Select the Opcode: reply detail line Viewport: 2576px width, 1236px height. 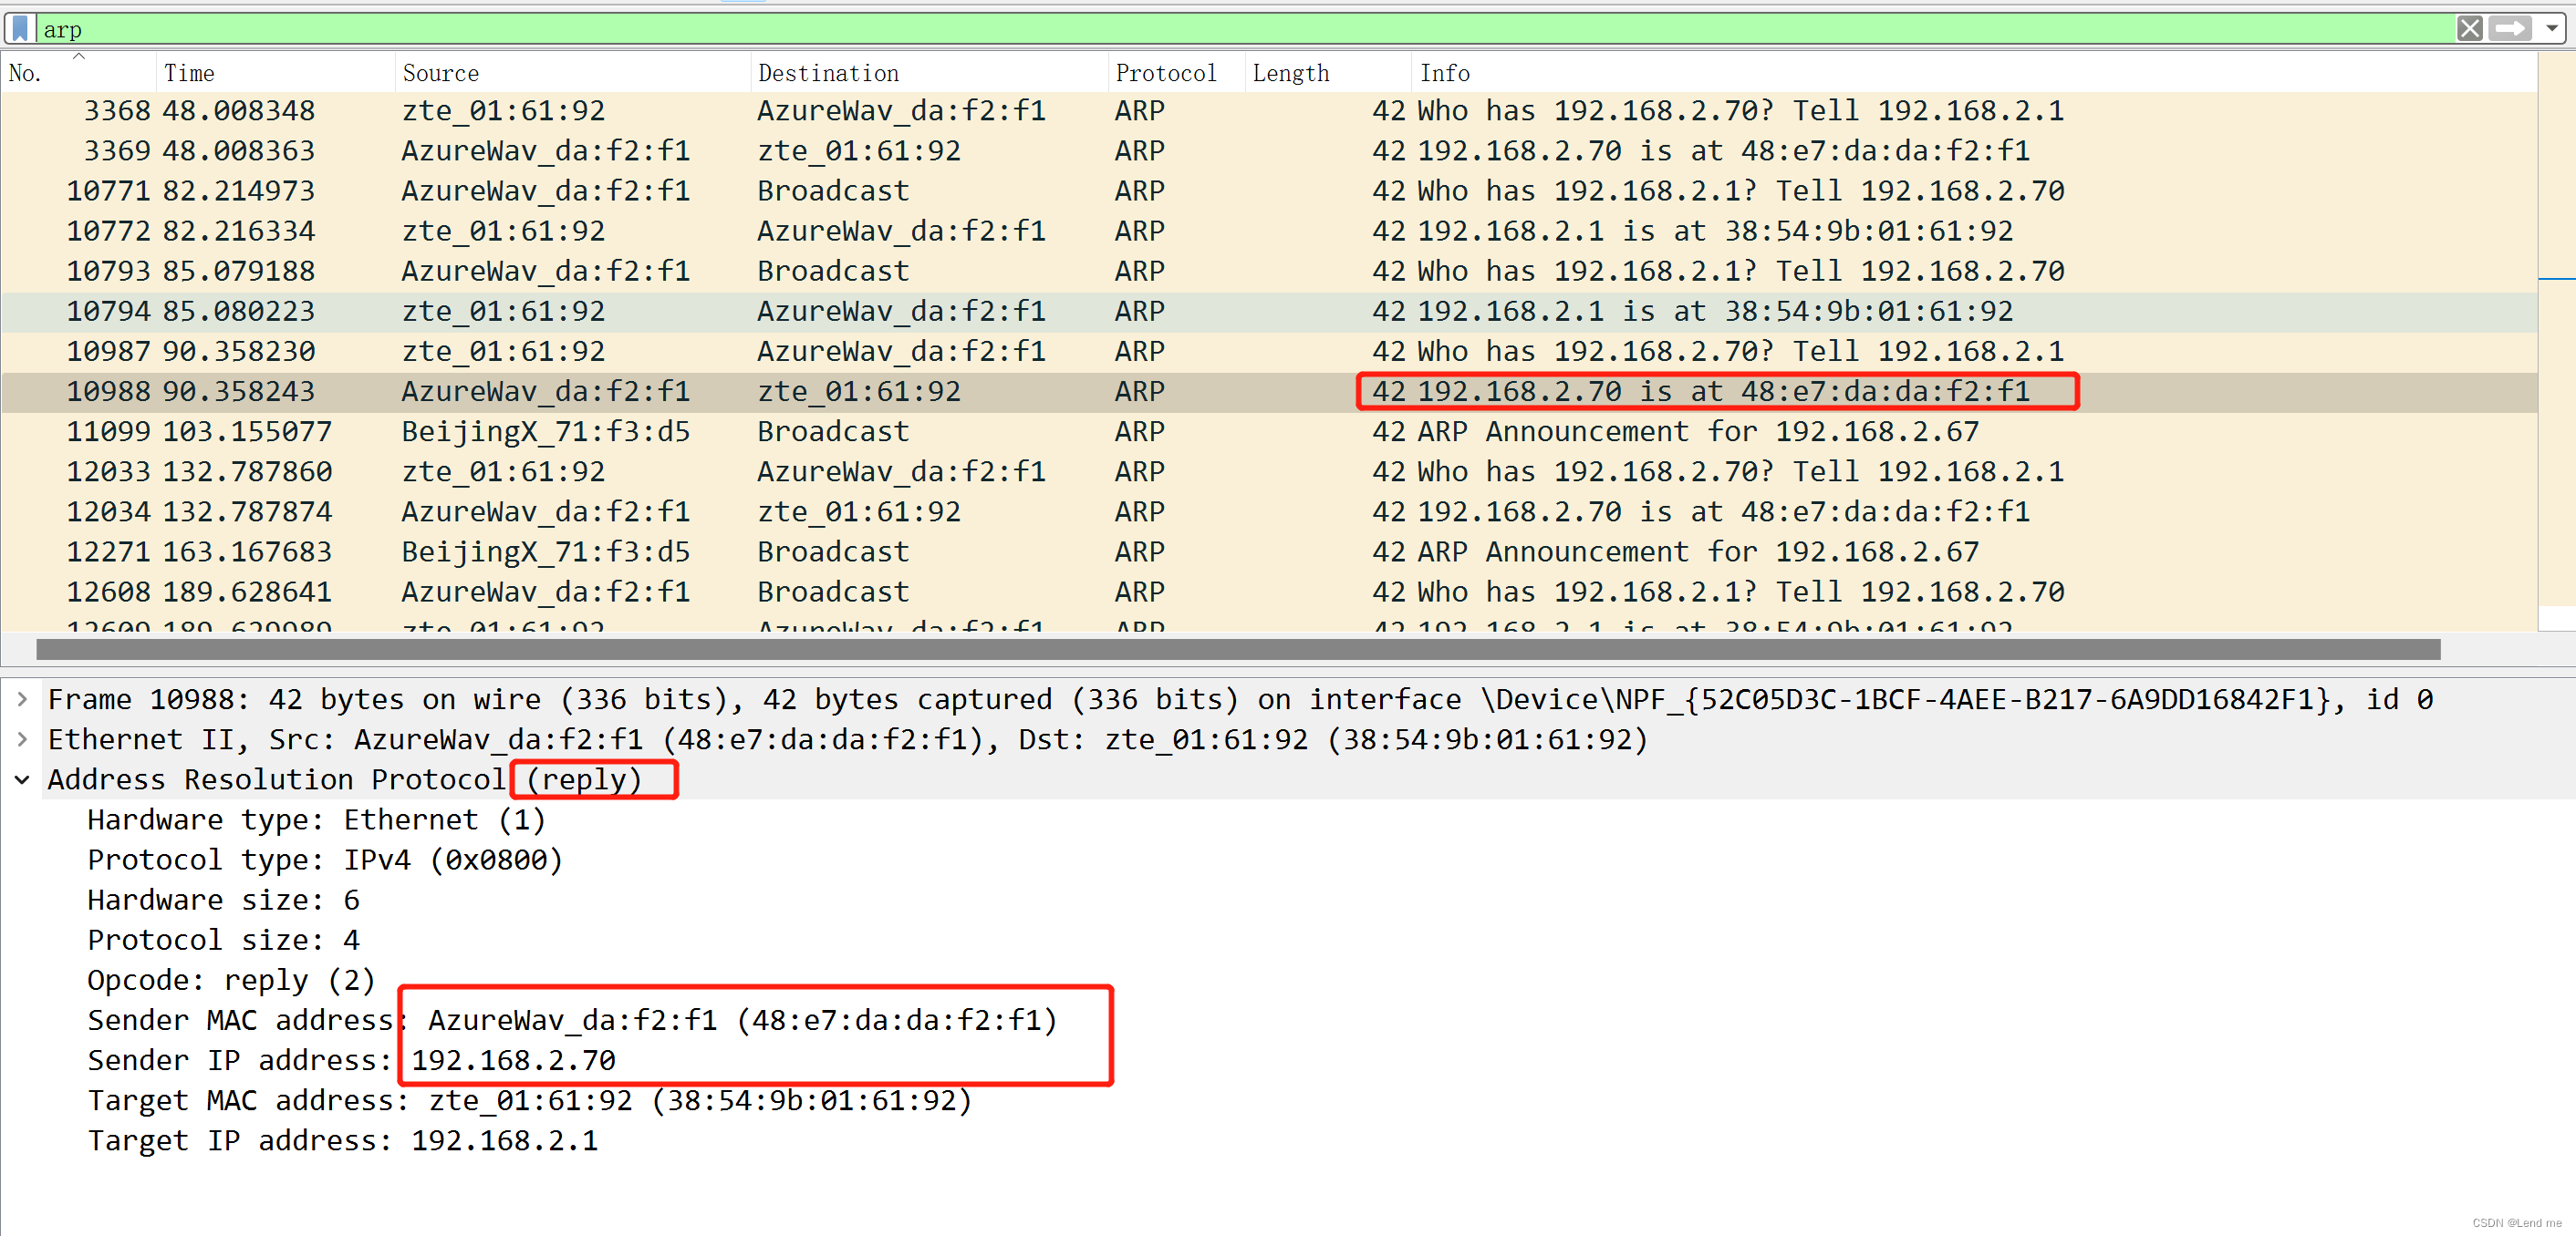[x=230, y=979]
